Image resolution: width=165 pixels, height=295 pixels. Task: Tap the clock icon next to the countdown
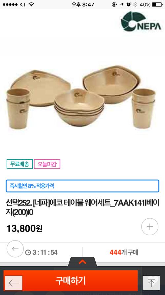tap(28, 253)
